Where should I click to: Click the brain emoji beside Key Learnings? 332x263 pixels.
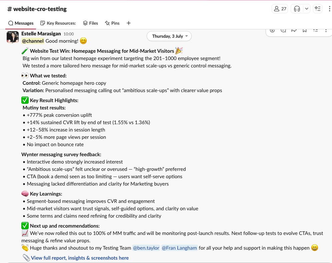pos(25,194)
